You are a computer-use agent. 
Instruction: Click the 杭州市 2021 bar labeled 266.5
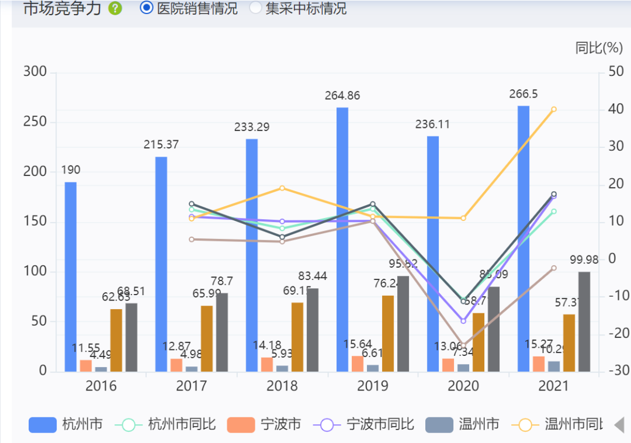point(523,238)
